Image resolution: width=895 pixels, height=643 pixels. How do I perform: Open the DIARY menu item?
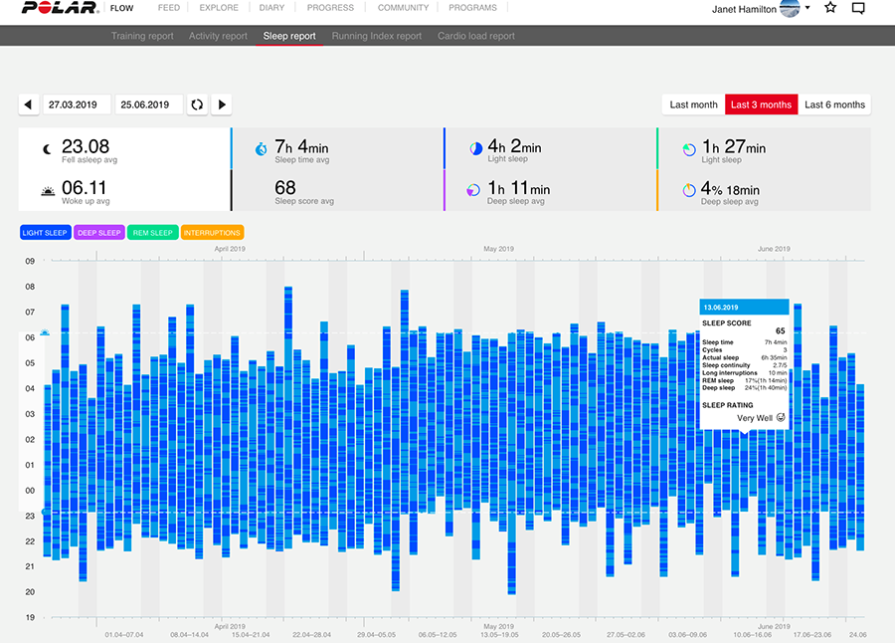coord(271,8)
